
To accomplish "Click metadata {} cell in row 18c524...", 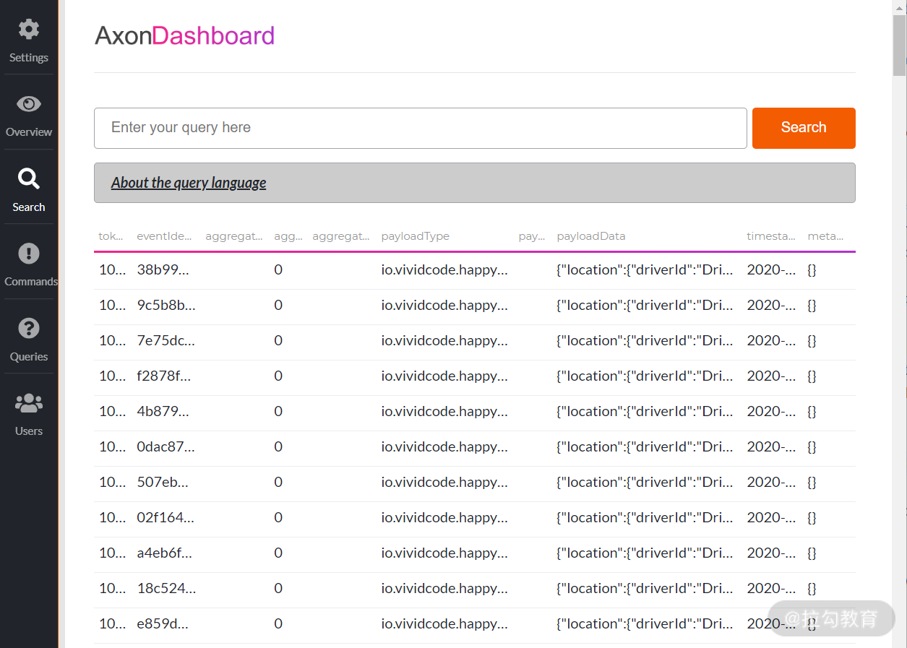I will coord(812,589).
